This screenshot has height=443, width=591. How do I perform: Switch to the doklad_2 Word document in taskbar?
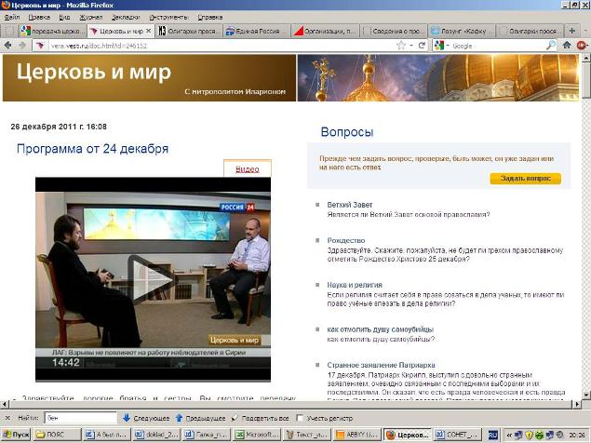(x=156, y=435)
